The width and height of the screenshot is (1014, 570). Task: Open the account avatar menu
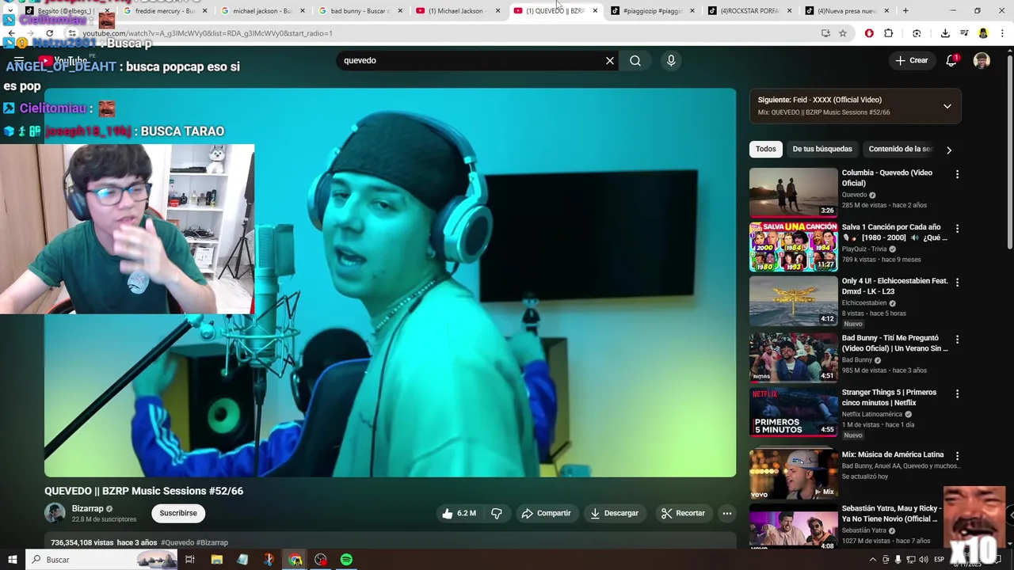[982, 60]
